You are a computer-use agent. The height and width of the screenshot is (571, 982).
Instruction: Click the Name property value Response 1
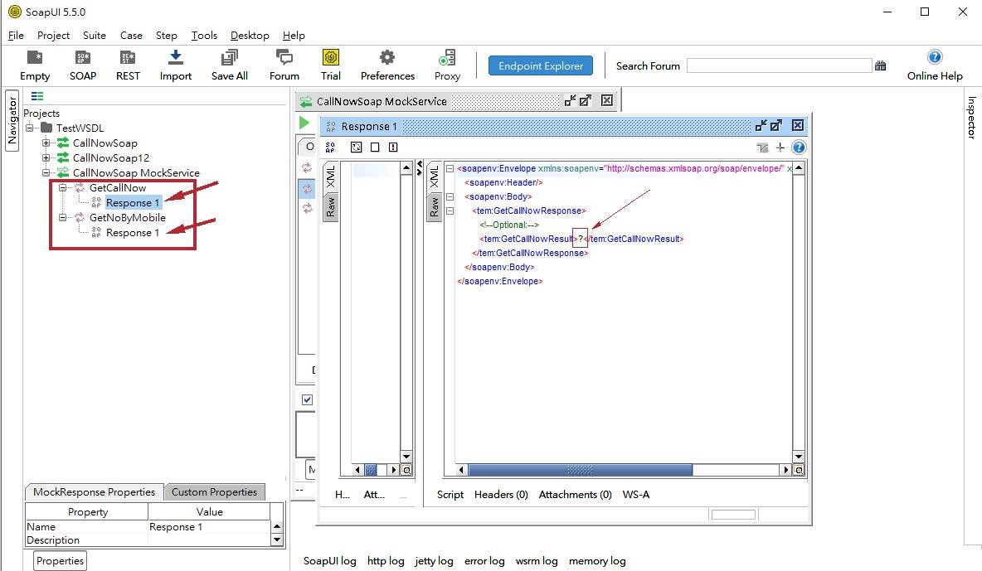pyautogui.click(x=209, y=527)
